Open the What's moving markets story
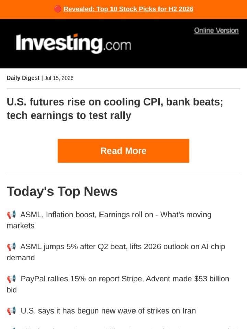Image resolution: width=247 pixels, height=329 pixels. tap(109, 220)
